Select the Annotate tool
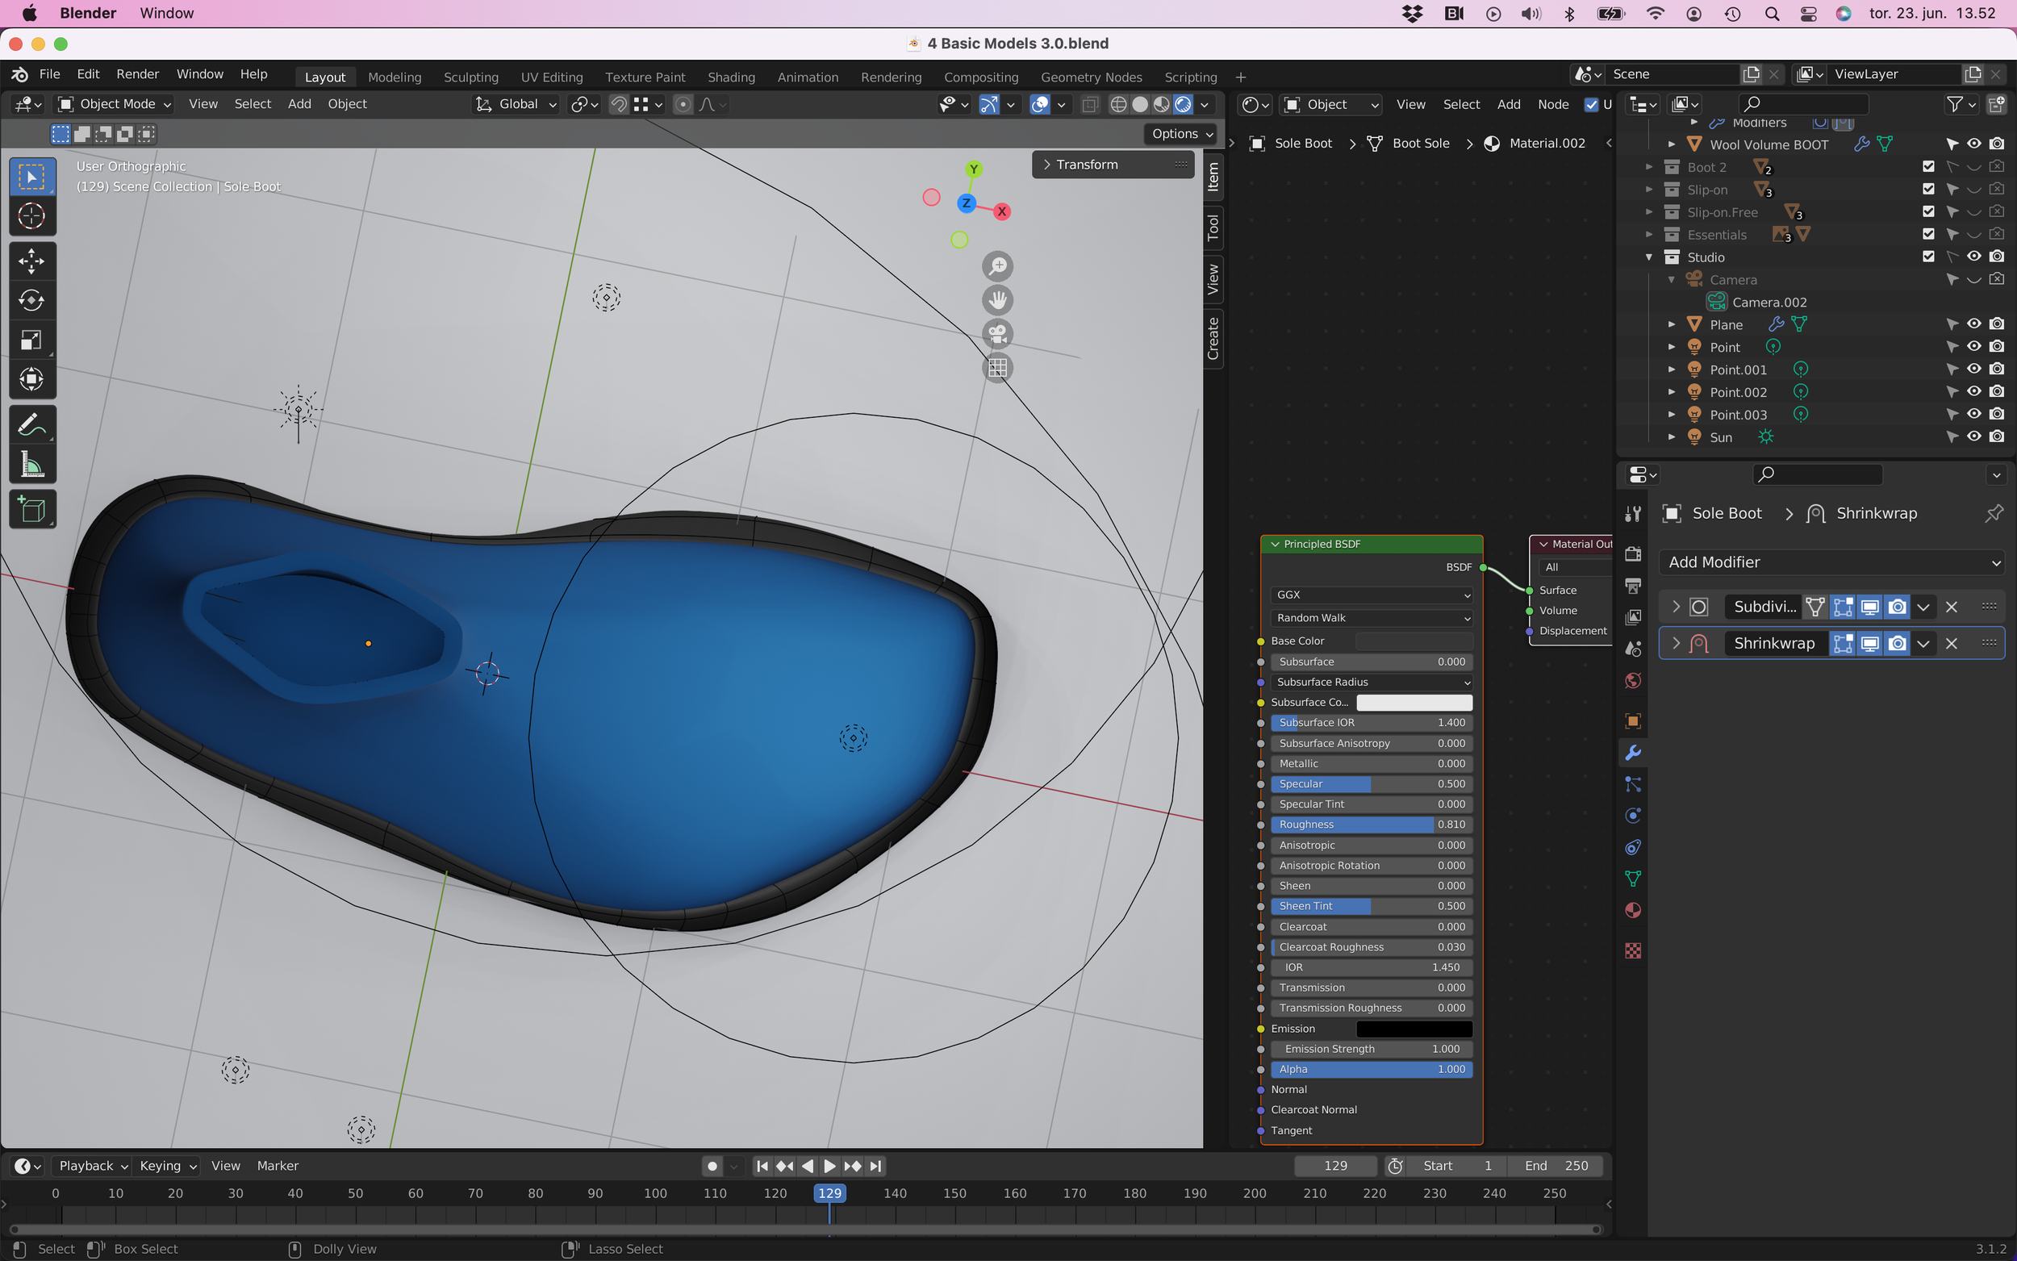 [x=31, y=425]
